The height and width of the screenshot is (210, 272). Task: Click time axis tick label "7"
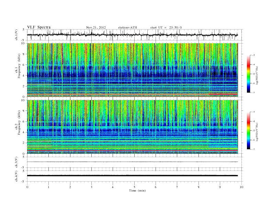click(177, 187)
